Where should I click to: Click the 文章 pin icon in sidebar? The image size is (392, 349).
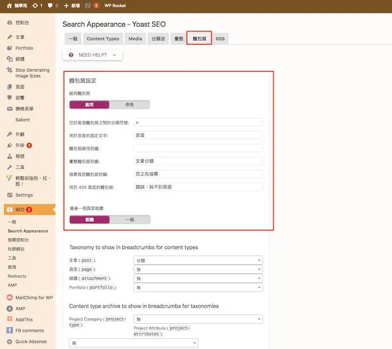tap(9, 37)
